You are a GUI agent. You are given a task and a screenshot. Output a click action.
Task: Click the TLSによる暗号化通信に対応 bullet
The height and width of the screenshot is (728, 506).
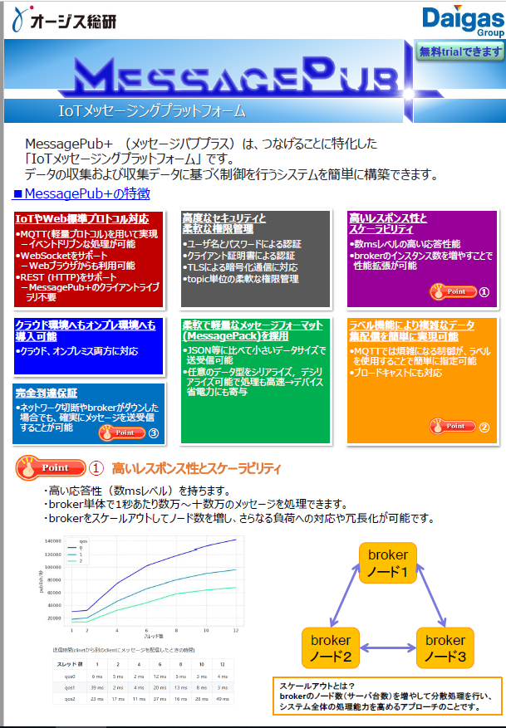coord(240,267)
